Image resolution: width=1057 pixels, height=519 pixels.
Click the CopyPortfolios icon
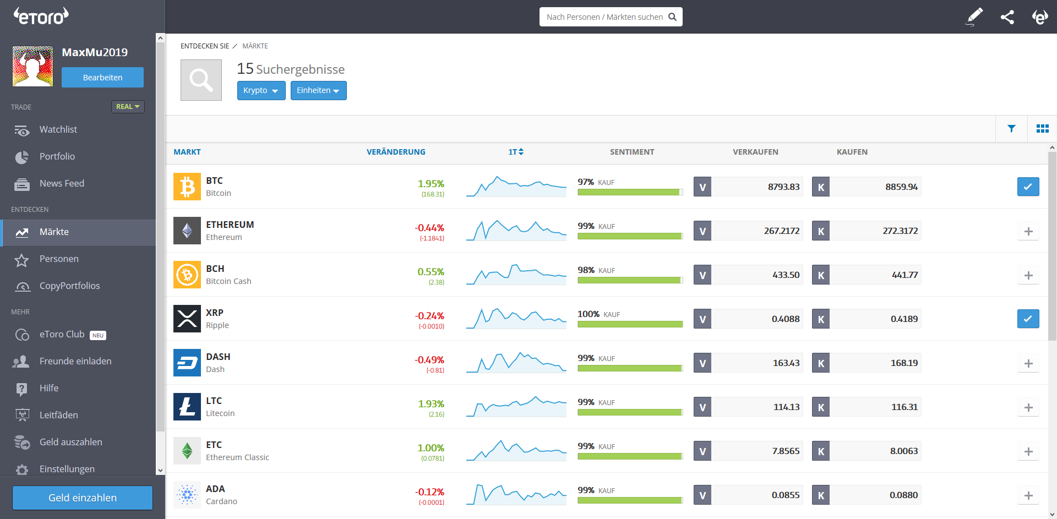(x=23, y=287)
